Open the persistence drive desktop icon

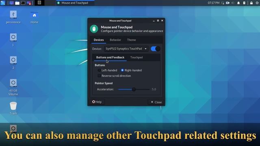(13, 15)
